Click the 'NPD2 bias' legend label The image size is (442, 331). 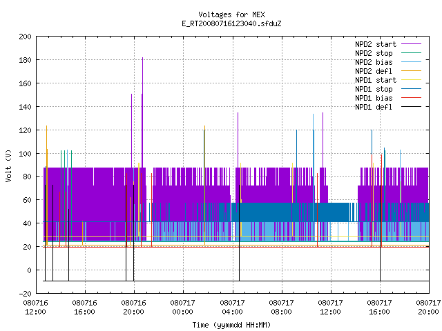(x=374, y=62)
